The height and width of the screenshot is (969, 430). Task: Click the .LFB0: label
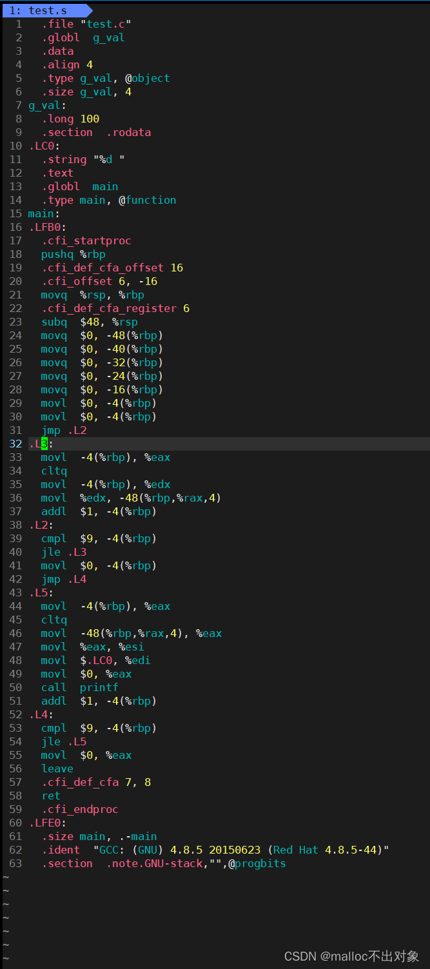(x=48, y=227)
